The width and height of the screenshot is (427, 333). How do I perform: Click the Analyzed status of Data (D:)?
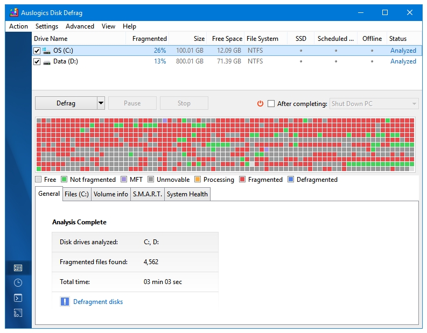[x=403, y=61]
